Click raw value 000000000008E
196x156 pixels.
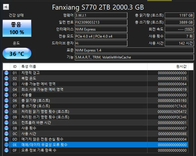pos(173,134)
